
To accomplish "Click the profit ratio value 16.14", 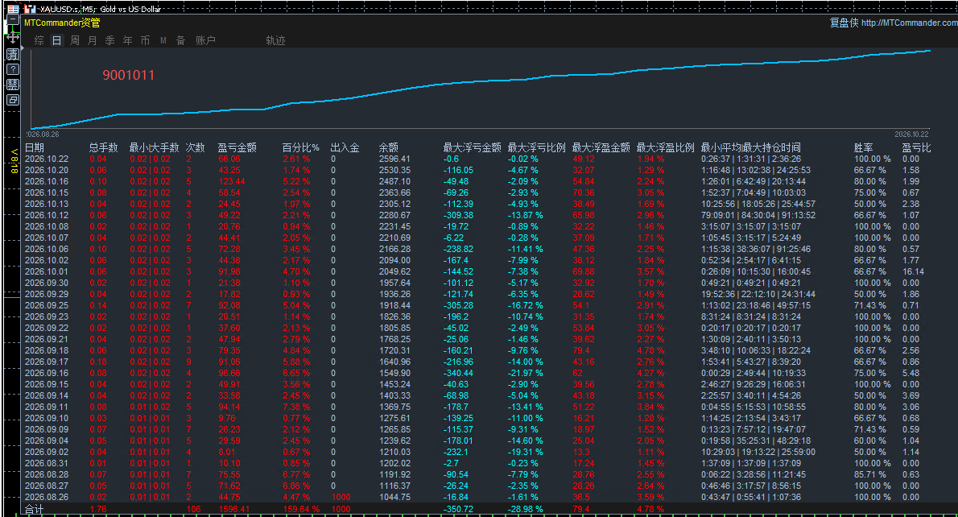I will point(914,271).
